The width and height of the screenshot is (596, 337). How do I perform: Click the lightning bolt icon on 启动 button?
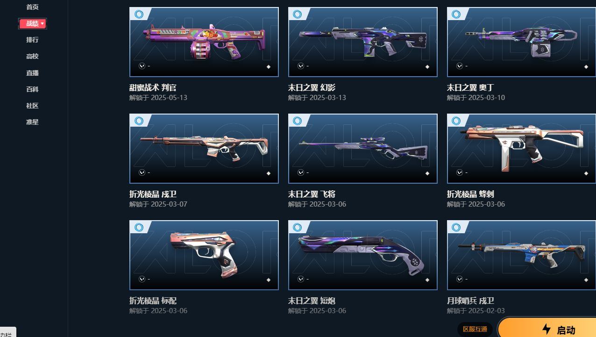point(546,330)
